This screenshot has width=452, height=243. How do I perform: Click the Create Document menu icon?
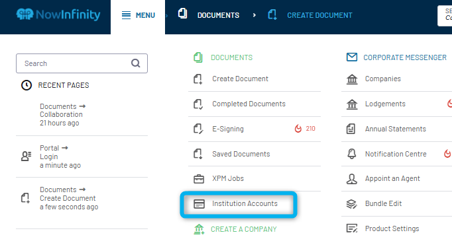198,79
